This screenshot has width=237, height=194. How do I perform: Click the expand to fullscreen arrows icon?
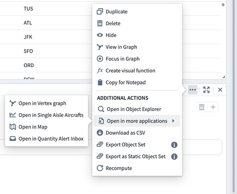pyautogui.click(x=206, y=90)
